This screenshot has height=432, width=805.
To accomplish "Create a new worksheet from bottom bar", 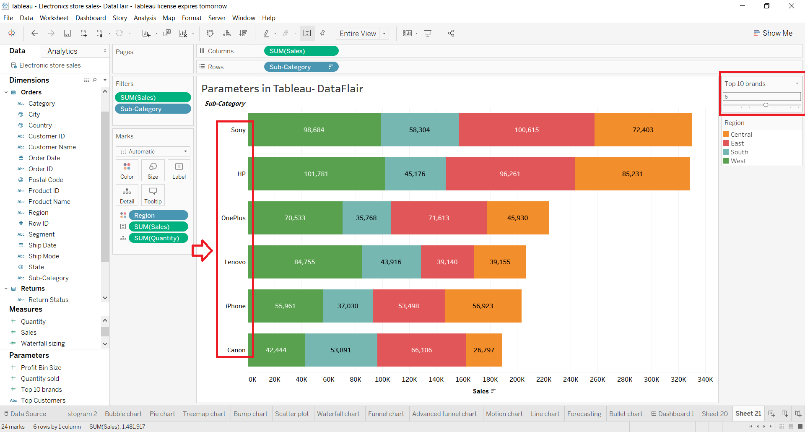I will pyautogui.click(x=771, y=414).
